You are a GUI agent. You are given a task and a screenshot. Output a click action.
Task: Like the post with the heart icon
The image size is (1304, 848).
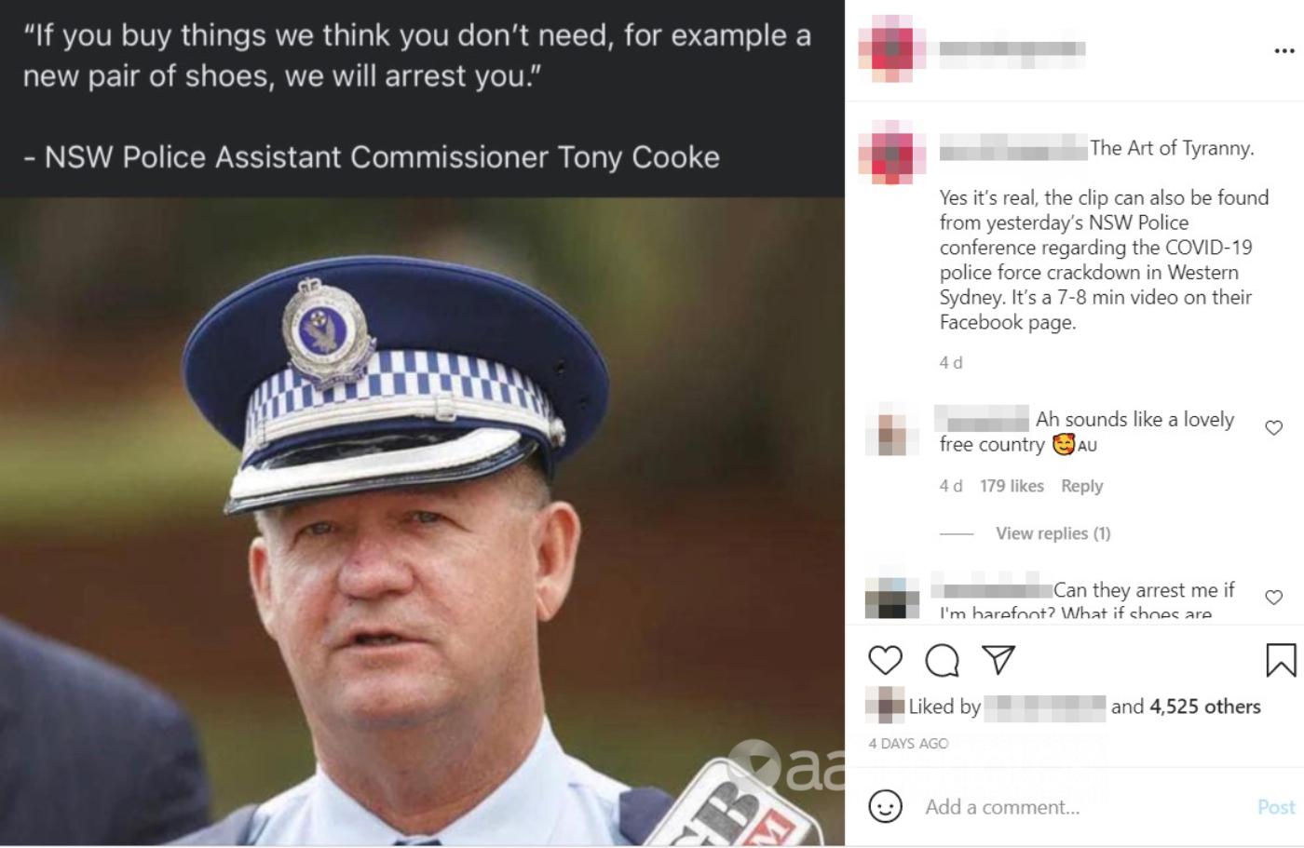[x=885, y=660]
